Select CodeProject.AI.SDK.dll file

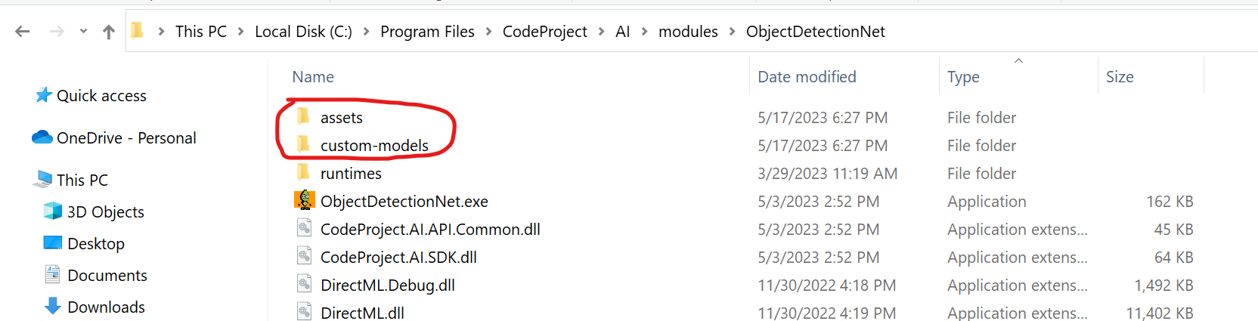[x=398, y=257]
